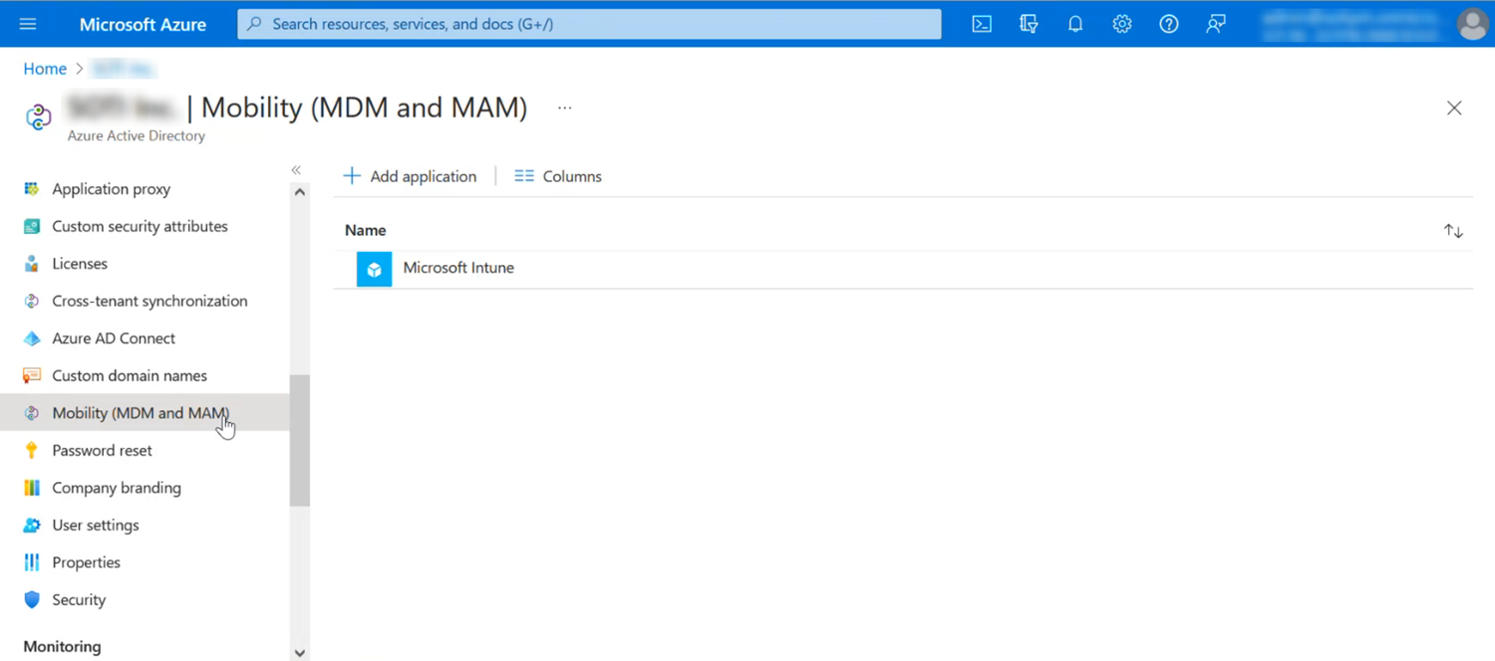1495x661 pixels.
Task: Send feedback via the smiley icon
Action: click(1215, 24)
